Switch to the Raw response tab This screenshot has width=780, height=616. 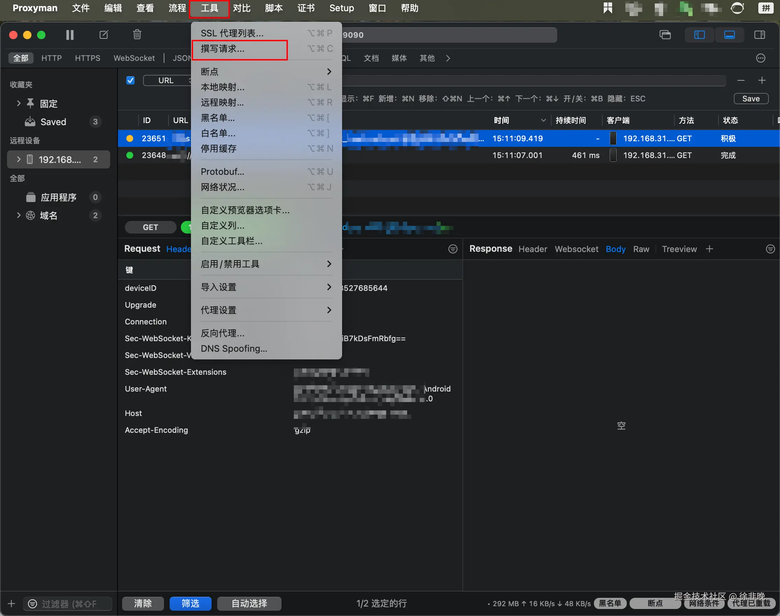pos(641,249)
